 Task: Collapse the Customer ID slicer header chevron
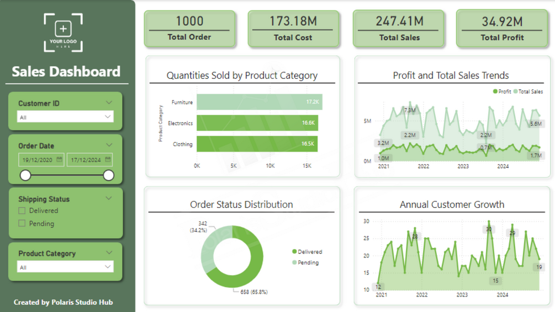coord(109,103)
